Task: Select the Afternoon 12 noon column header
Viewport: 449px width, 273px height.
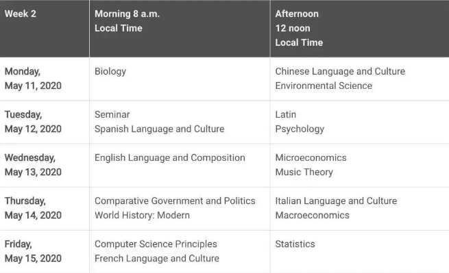Action: coord(360,28)
